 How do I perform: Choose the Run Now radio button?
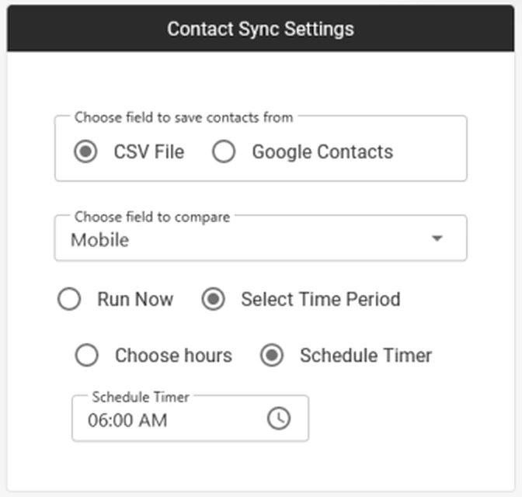click(x=69, y=299)
